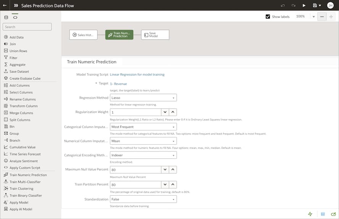Increase the Regularization Weight with up arrow
The width and height of the screenshot is (339, 219).
click(173, 112)
